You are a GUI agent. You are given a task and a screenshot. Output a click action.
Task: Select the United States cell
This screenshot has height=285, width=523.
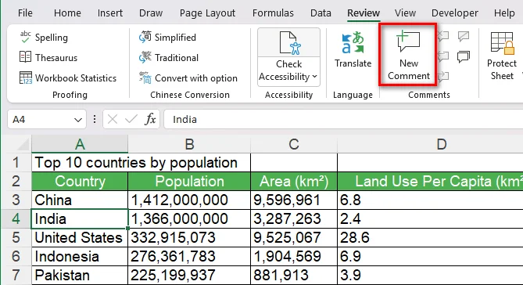[x=80, y=237]
